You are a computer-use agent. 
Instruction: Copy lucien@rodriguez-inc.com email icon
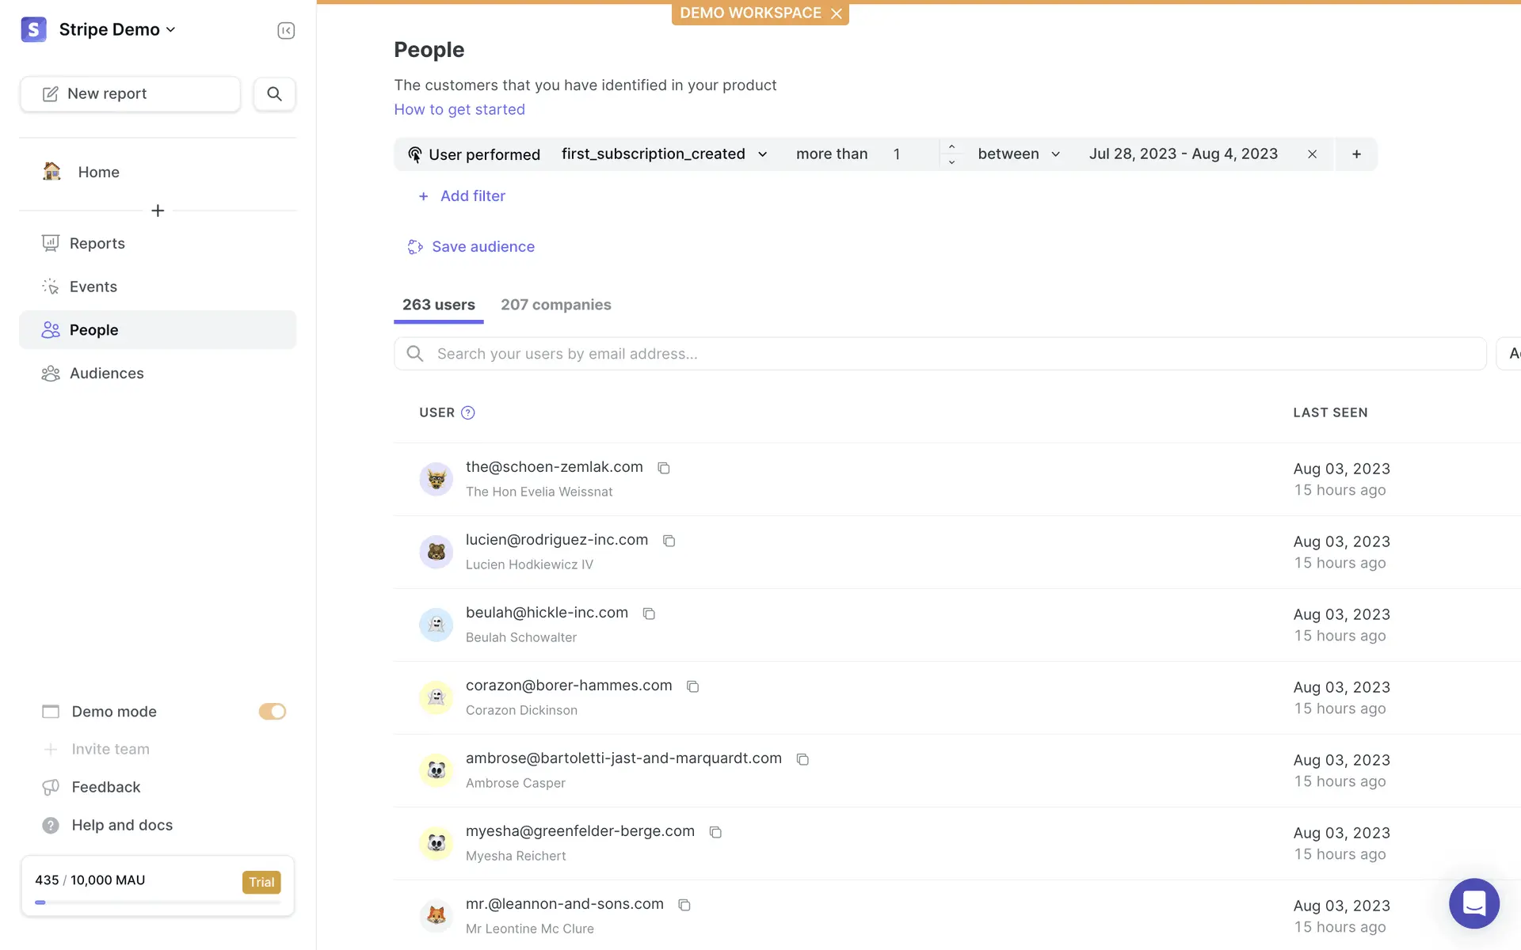click(x=669, y=541)
